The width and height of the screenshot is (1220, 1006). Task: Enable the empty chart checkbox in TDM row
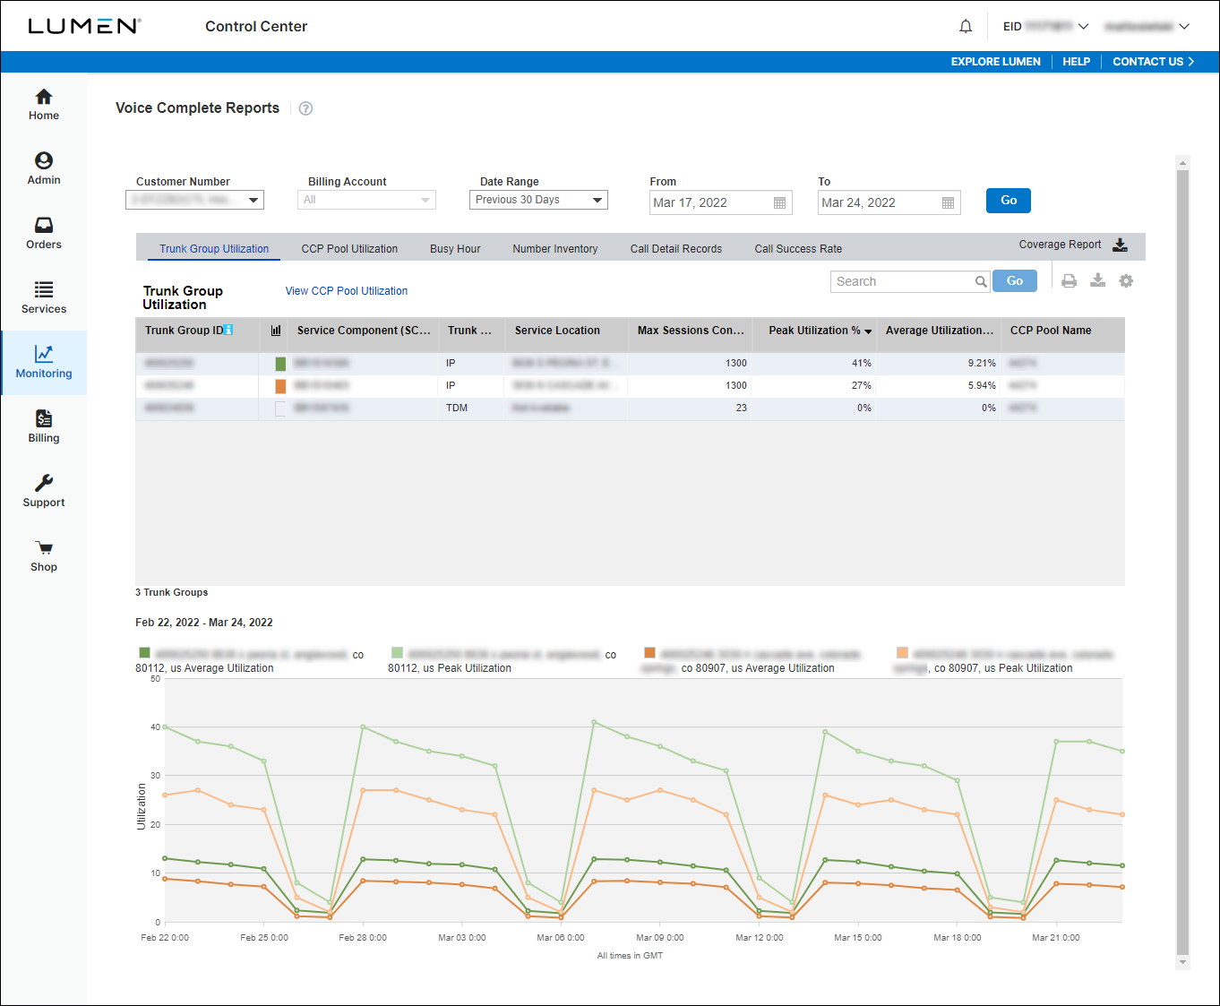[280, 408]
